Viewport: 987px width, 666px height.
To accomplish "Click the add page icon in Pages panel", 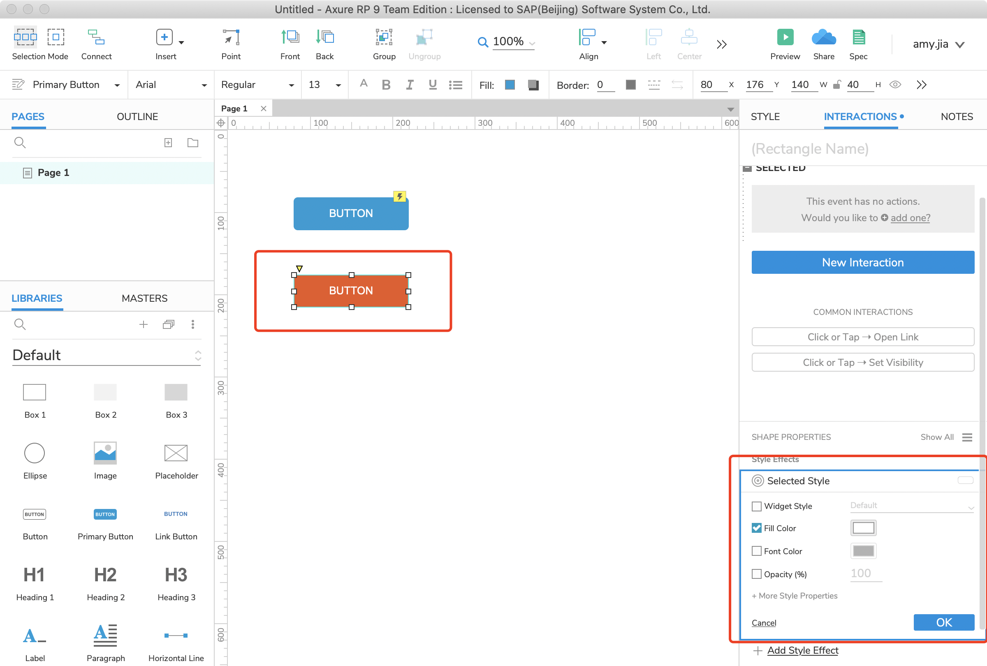I will point(168,143).
